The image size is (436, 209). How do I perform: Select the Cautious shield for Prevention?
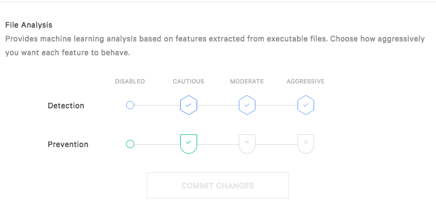tap(188, 144)
